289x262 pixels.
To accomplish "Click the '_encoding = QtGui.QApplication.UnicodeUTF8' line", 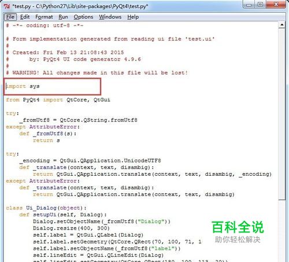I will 90,161.
